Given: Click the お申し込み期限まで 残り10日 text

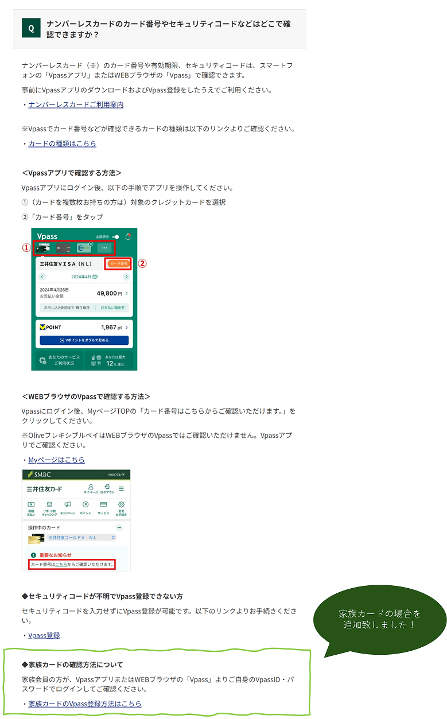Looking at the screenshot, I should (x=67, y=308).
